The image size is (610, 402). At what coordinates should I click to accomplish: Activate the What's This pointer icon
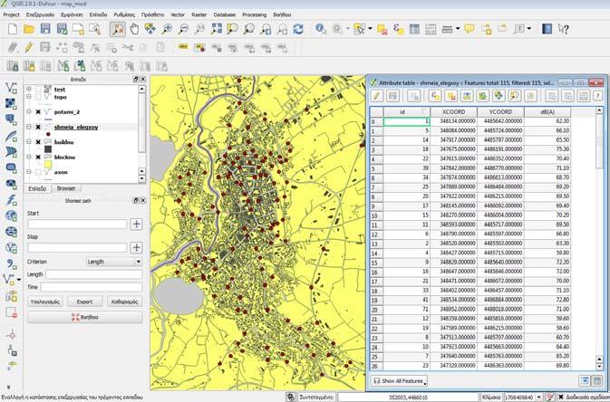(x=563, y=29)
